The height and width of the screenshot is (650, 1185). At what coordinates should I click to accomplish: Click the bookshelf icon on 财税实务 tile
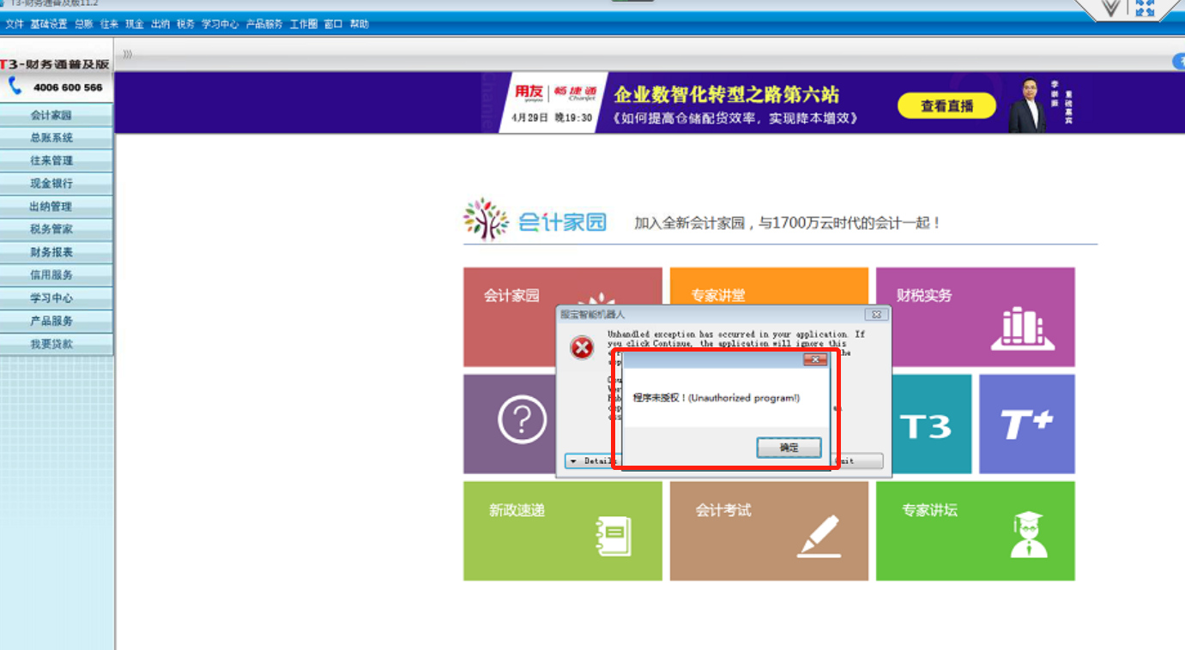pos(1023,328)
